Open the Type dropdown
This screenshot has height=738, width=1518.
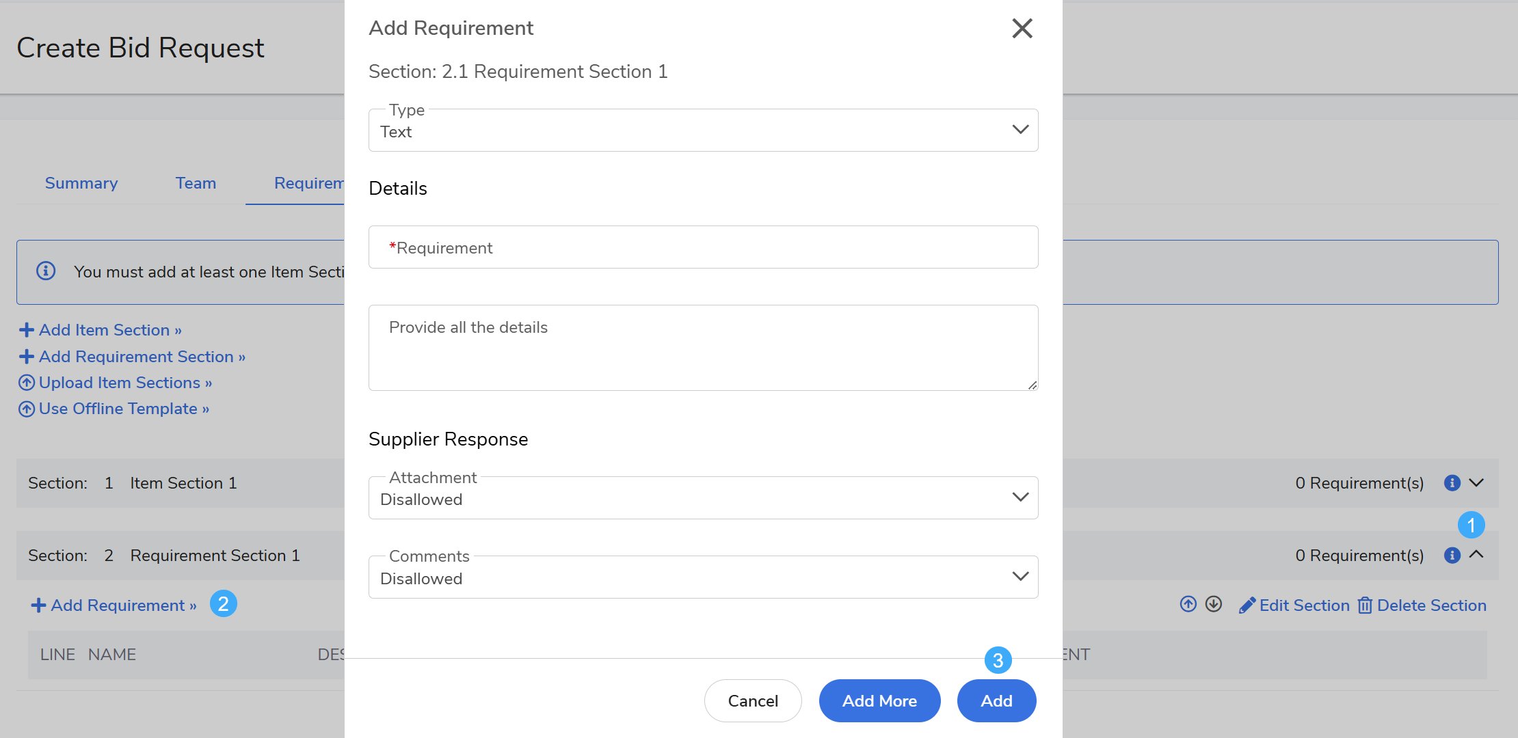[703, 131]
